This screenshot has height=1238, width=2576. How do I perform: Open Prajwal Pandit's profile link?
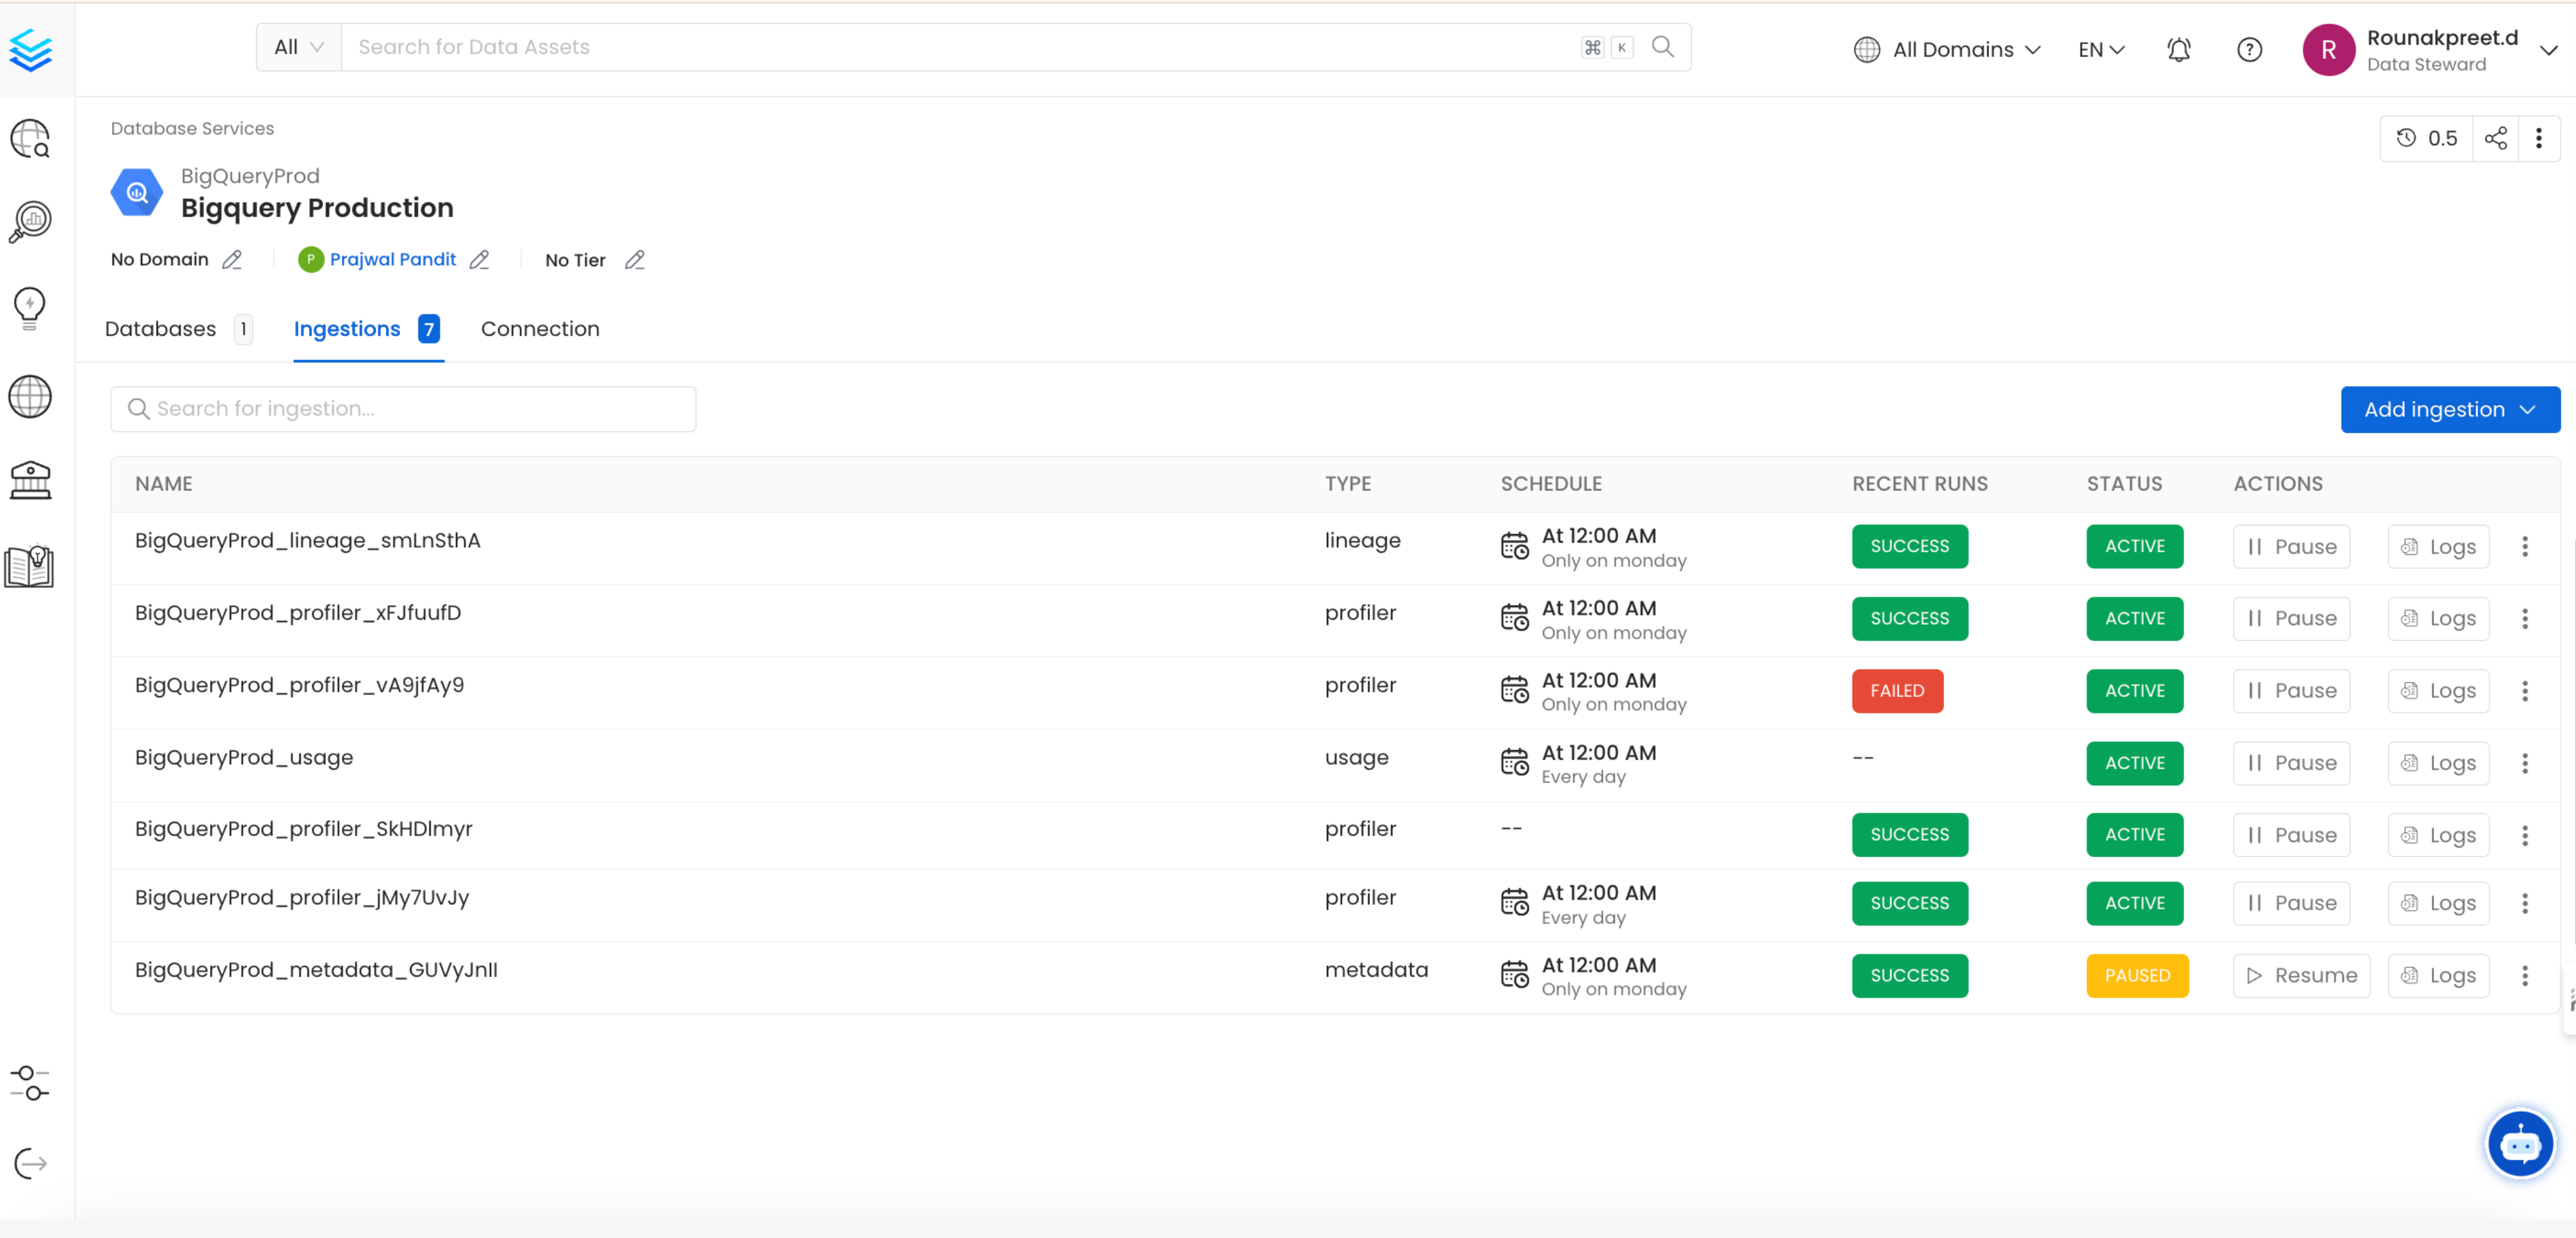(x=392, y=259)
